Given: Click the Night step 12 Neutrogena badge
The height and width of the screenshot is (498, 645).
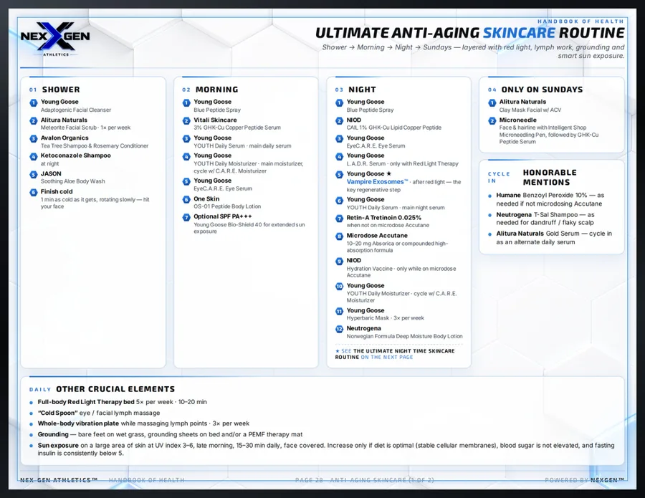Looking at the screenshot, I should click(340, 329).
